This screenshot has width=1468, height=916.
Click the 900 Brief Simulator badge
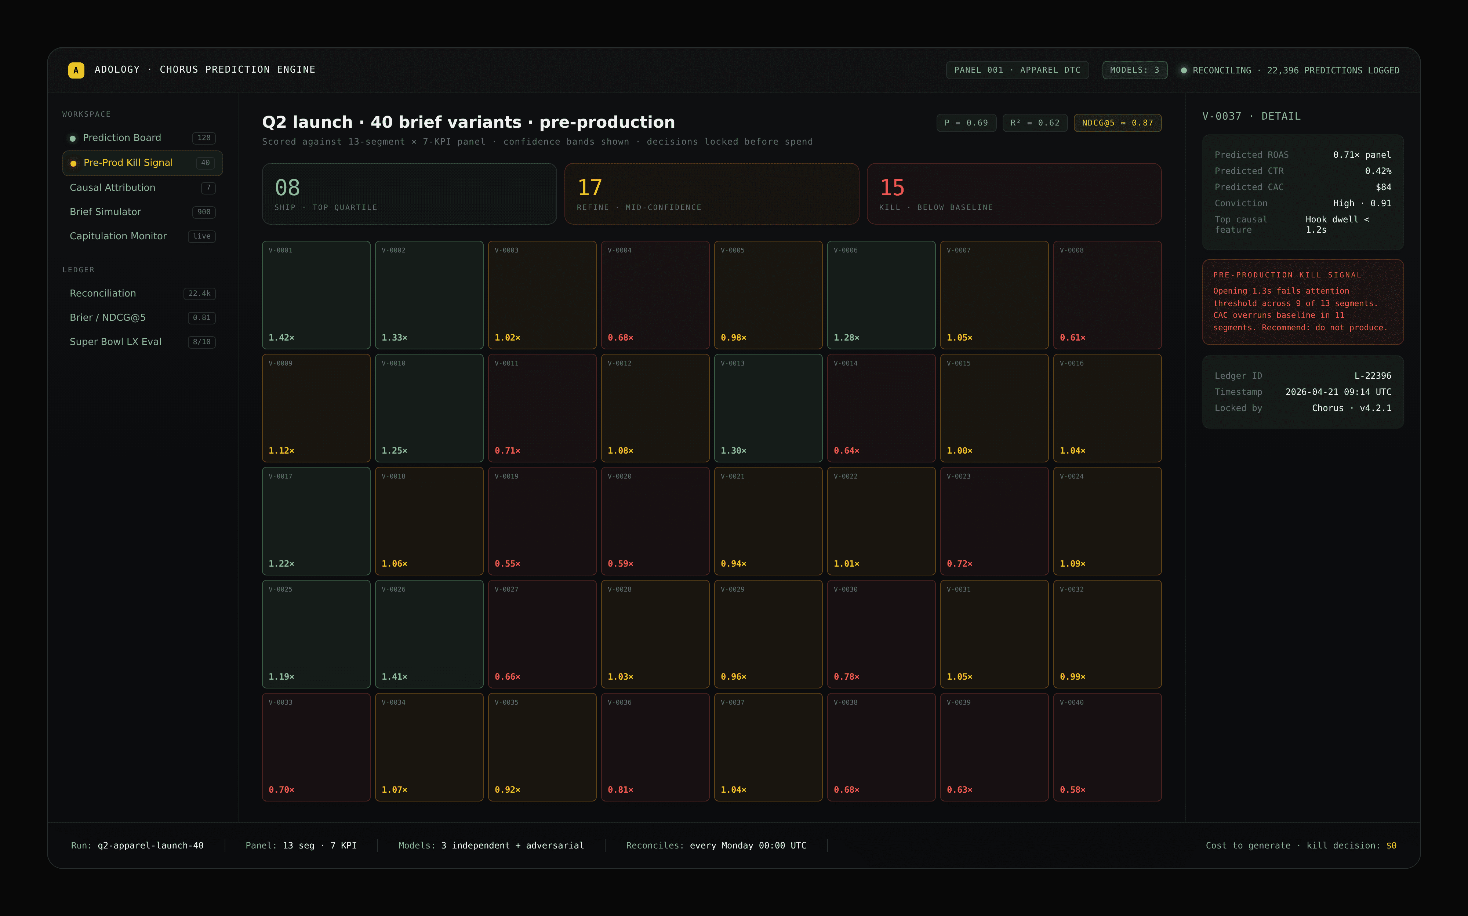pos(204,212)
